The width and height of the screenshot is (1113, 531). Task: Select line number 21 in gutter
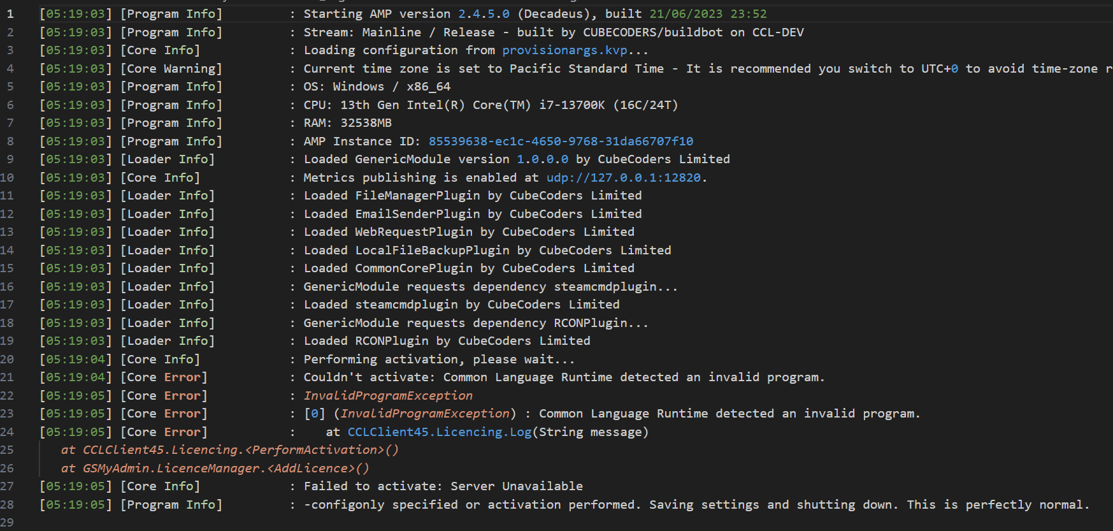7,377
